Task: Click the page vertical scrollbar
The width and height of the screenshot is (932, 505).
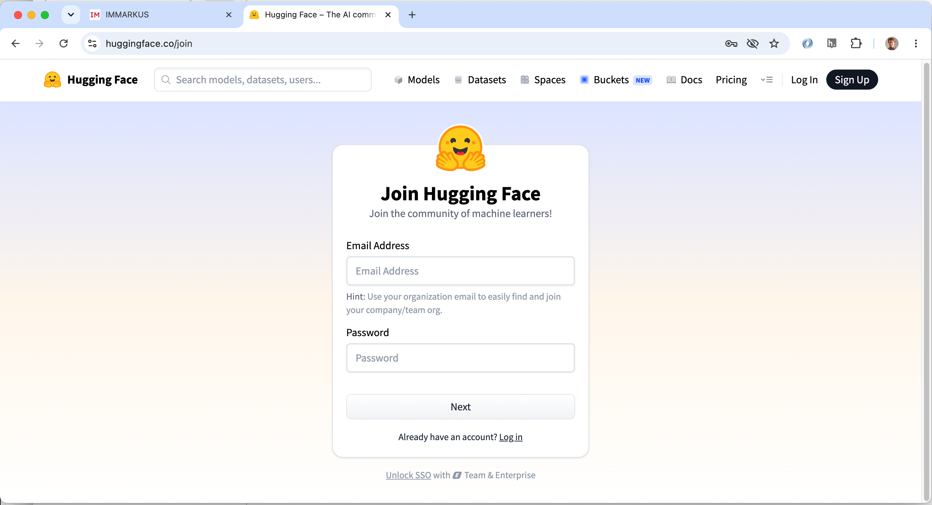Action: tap(926, 282)
